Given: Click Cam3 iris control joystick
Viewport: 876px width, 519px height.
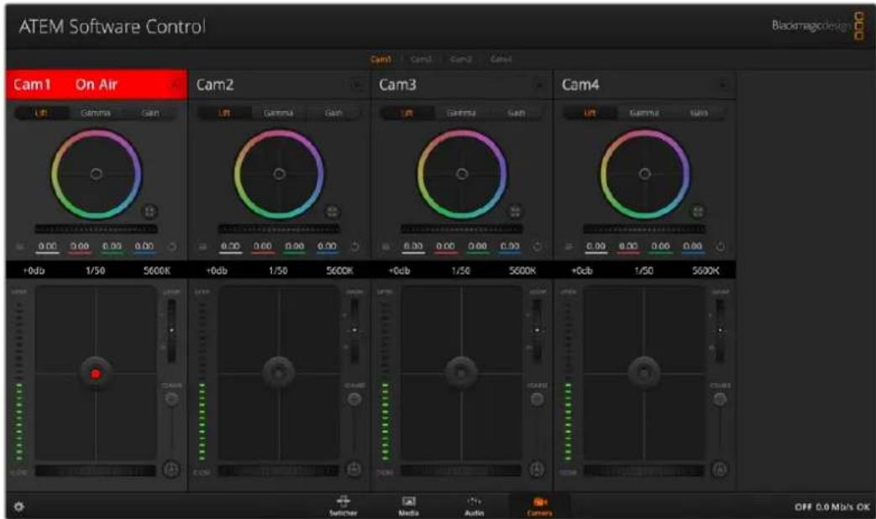Looking at the screenshot, I should pos(461,371).
